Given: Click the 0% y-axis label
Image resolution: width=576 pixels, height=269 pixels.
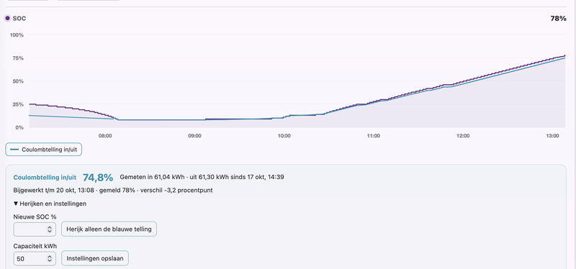Looking at the screenshot, I should (x=19, y=127).
